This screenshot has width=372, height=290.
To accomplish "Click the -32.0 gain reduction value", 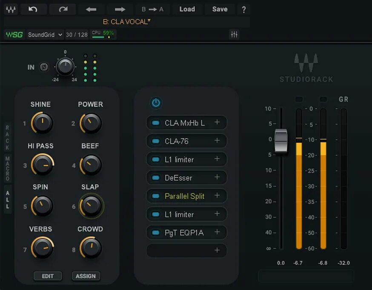I will tap(344, 263).
